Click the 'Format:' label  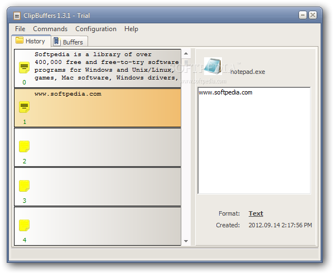tap(229, 213)
